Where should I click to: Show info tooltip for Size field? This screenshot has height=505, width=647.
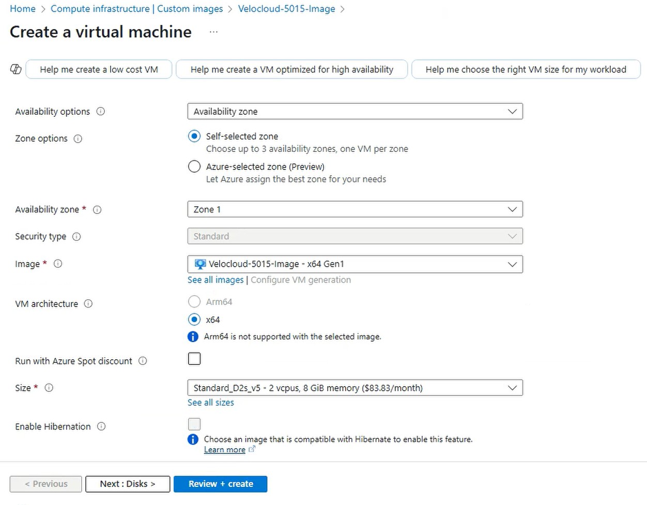point(49,388)
